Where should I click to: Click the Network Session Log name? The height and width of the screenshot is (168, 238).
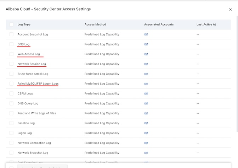click(x=32, y=64)
